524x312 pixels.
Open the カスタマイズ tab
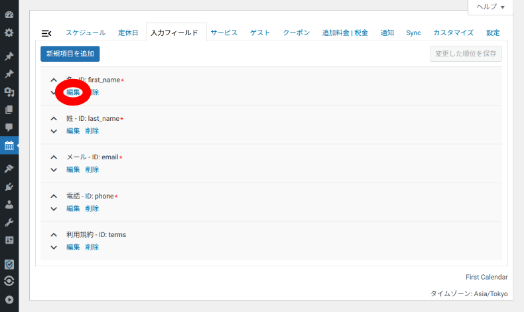[x=454, y=33]
